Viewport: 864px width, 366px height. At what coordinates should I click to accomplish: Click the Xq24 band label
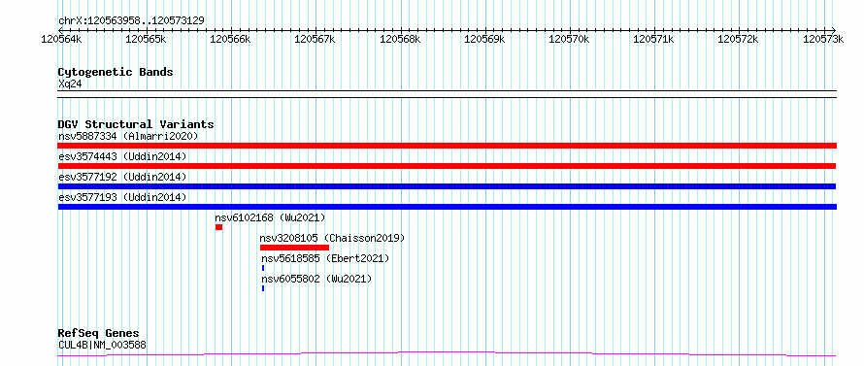pos(70,84)
